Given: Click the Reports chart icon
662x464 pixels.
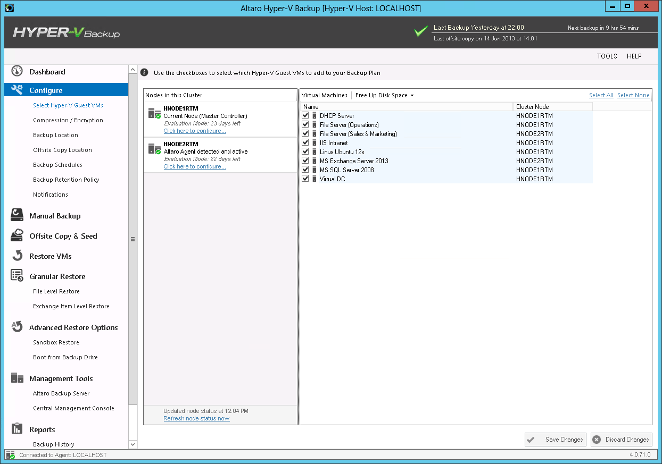Looking at the screenshot, I should (x=17, y=429).
